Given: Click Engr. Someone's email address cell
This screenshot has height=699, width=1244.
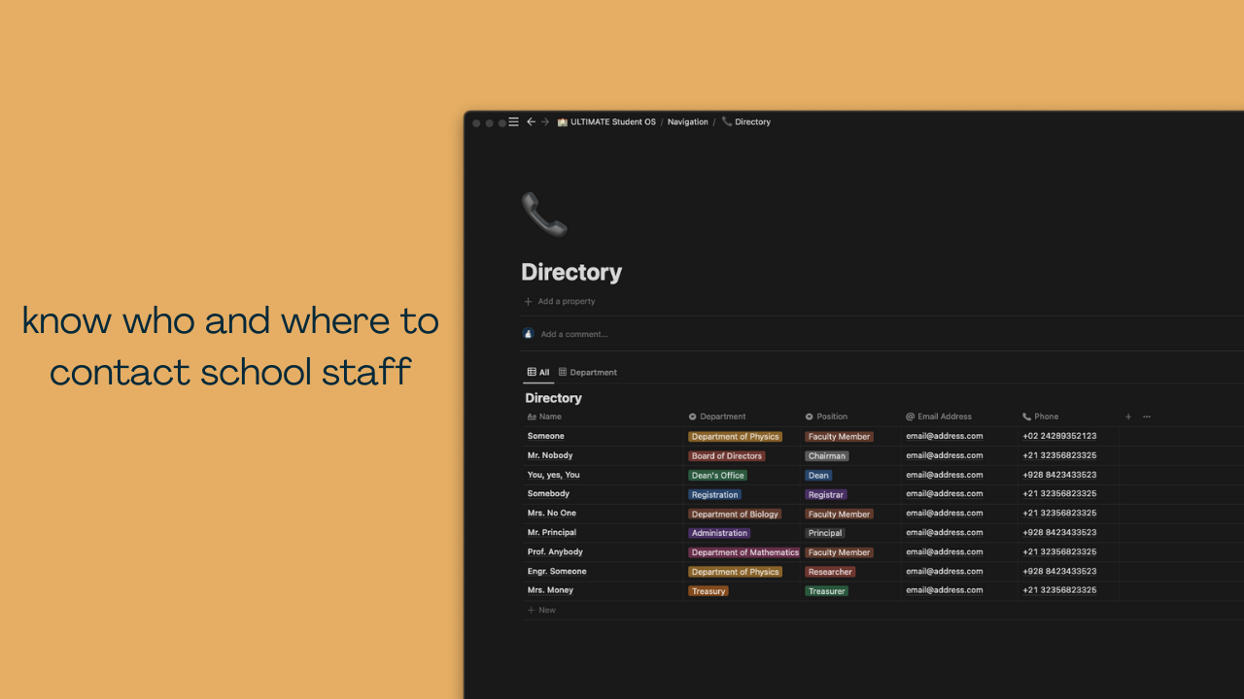Looking at the screenshot, I should [x=945, y=572].
